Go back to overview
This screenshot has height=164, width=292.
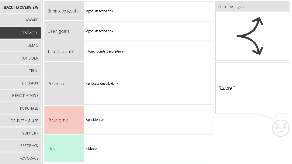[x=21, y=7]
